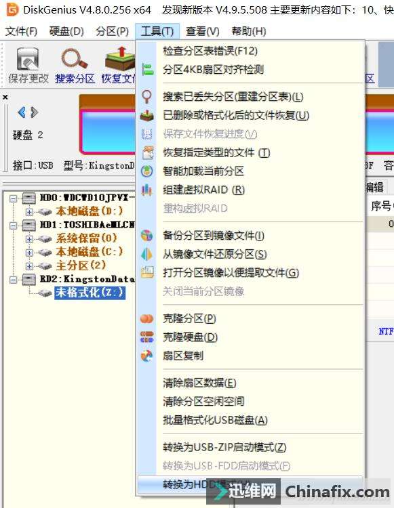
Task: Open the 硬盘(D) menu
Action: [x=66, y=31]
